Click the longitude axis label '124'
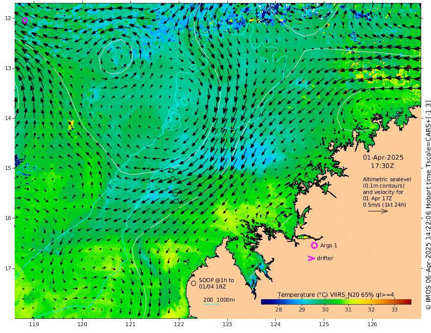The width and height of the screenshot is (431, 333). [275, 324]
